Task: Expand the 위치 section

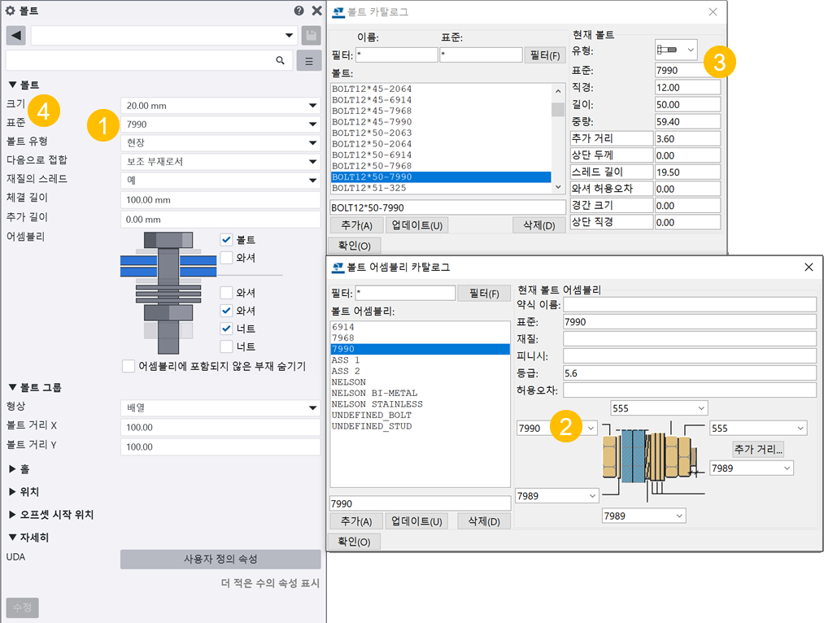Action: [24, 492]
